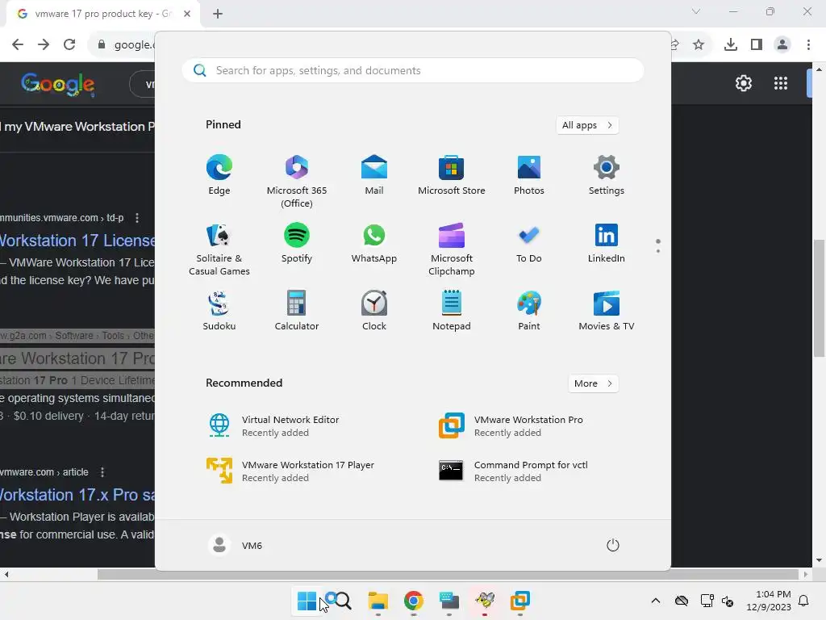Open Microsoft Store from pinned apps
The image size is (826, 620).
(452, 175)
